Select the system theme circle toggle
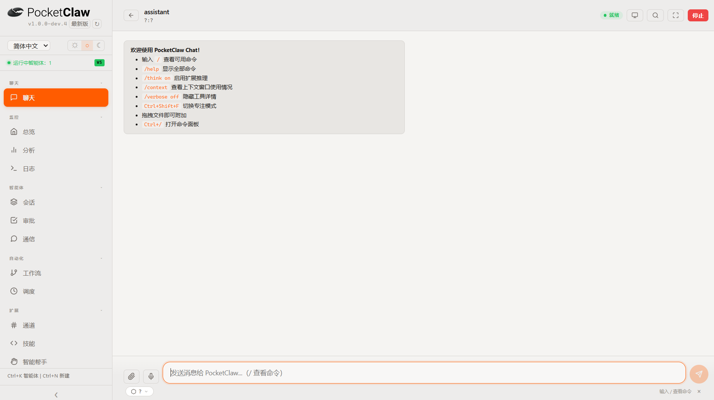714x400 pixels. [87, 45]
